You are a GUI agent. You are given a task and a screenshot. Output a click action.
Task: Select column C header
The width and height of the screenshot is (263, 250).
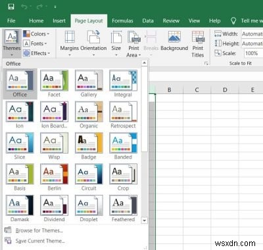pos(197,90)
